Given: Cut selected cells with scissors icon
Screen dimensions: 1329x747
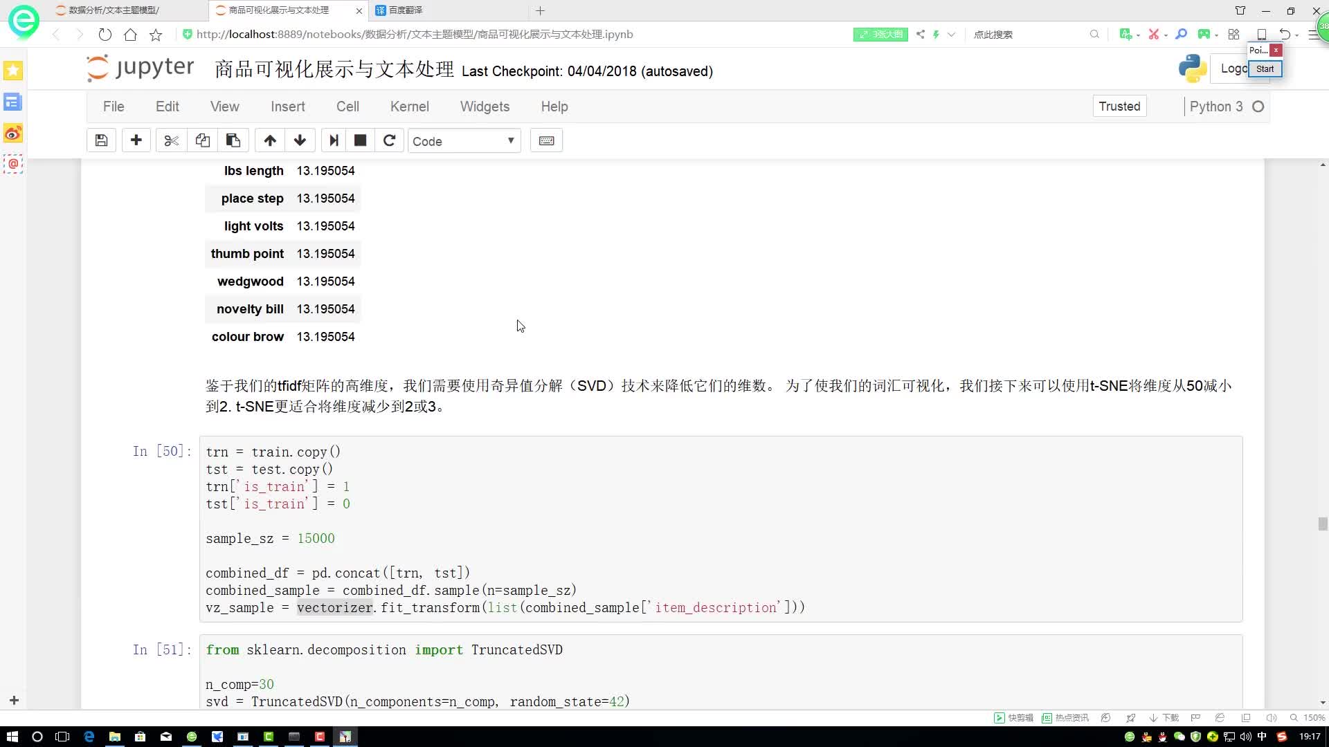Looking at the screenshot, I should click(x=171, y=140).
